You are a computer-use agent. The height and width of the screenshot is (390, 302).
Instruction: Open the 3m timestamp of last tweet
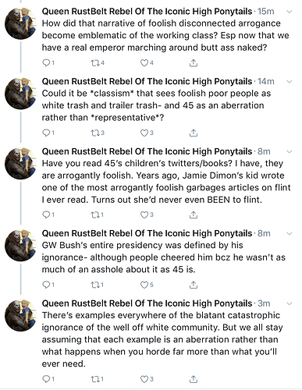click(x=264, y=303)
